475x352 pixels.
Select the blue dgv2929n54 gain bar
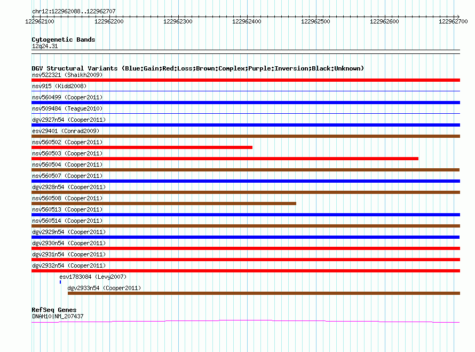[246, 237]
